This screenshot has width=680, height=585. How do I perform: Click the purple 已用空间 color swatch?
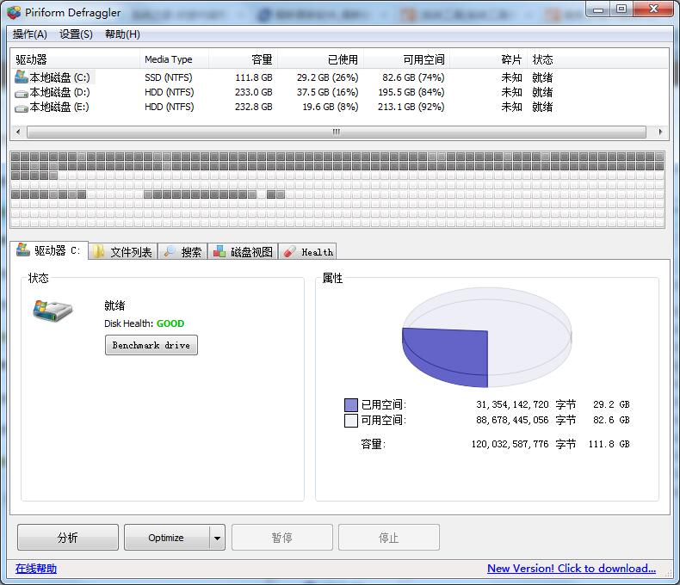(x=350, y=404)
